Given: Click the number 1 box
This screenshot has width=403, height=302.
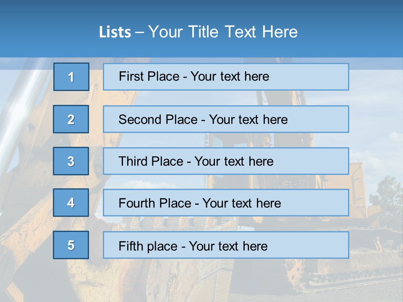Looking at the screenshot, I should tap(71, 77).
